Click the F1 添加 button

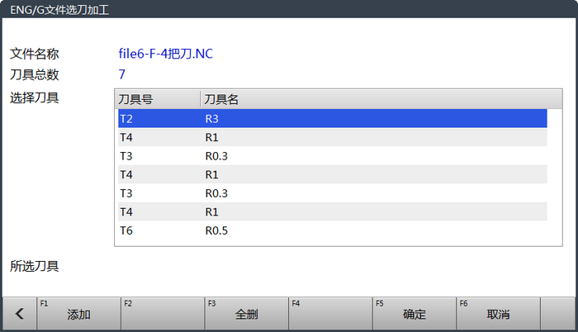(x=78, y=314)
